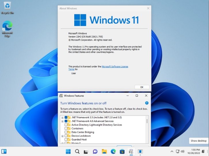Click the Windows 11 logo in About dialog
The height and width of the screenshot is (156, 209).
tap(106, 20)
